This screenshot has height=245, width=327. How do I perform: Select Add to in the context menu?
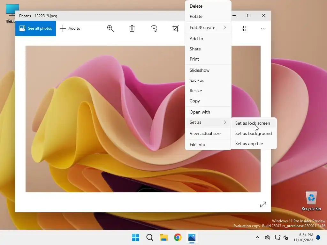pyautogui.click(x=208, y=39)
